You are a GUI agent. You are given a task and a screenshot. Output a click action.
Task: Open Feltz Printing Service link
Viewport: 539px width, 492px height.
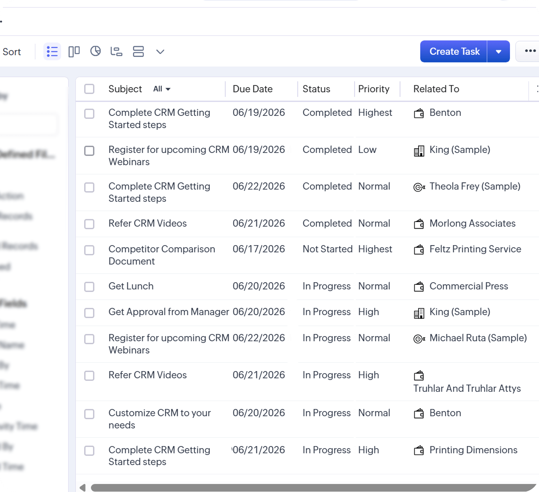475,249
